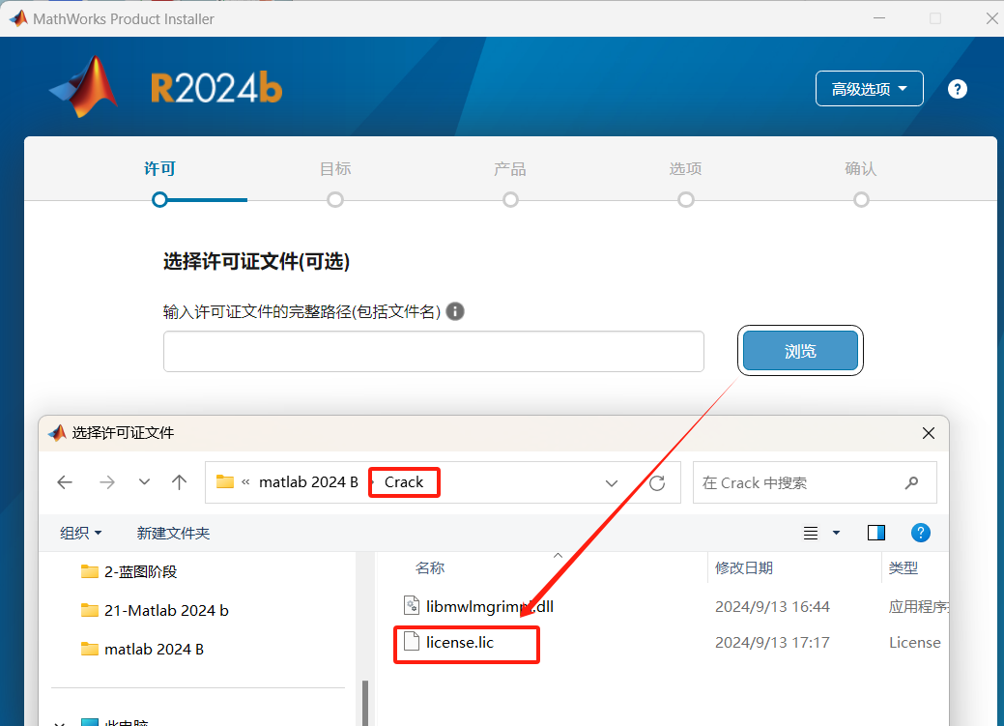Focus the license file path input field
1004x726 pixels.
434,351
